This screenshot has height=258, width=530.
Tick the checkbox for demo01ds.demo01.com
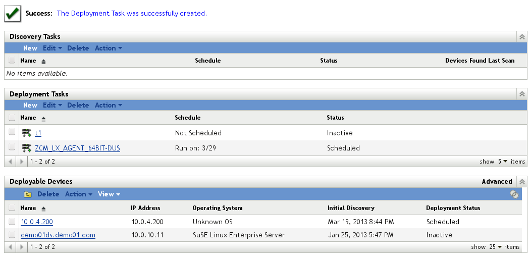(x=12, y=234)
